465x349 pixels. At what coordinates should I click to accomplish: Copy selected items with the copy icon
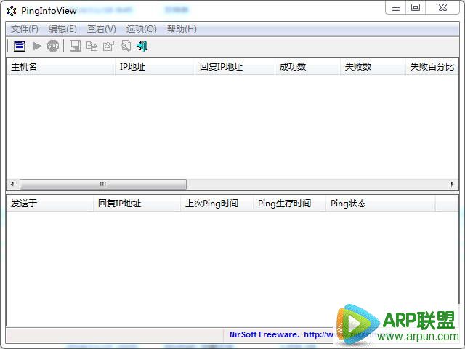pos(92,47)
